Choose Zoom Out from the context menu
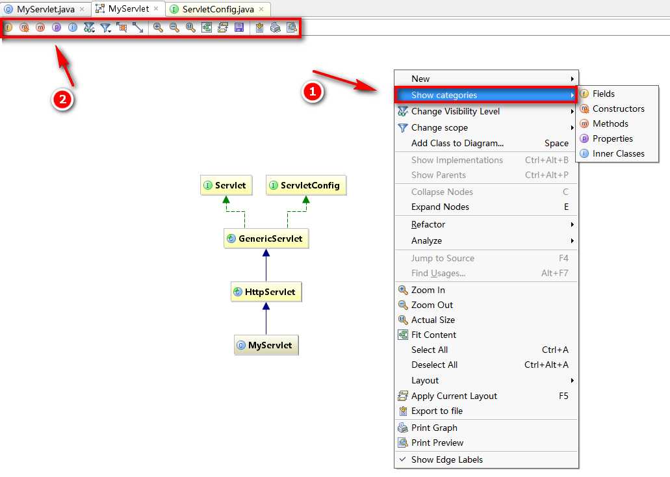 pos(486,305)
